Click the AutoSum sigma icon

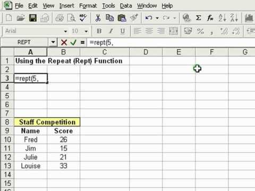[x=199, y=18]
